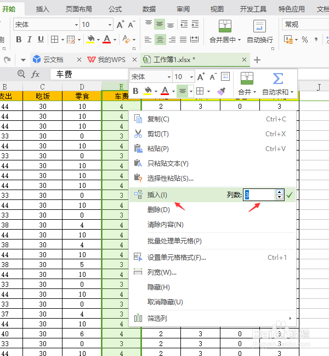Align text left in ribbon

pyautogui.click(x=148, y=40)
